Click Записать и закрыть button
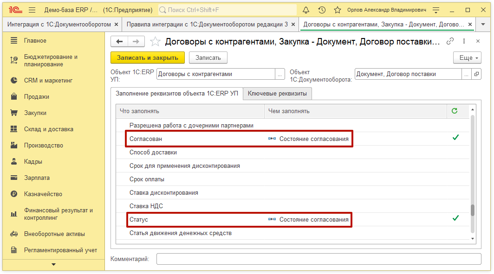The height and width of the screenshot is (274, 494). [x=148, y=58]
